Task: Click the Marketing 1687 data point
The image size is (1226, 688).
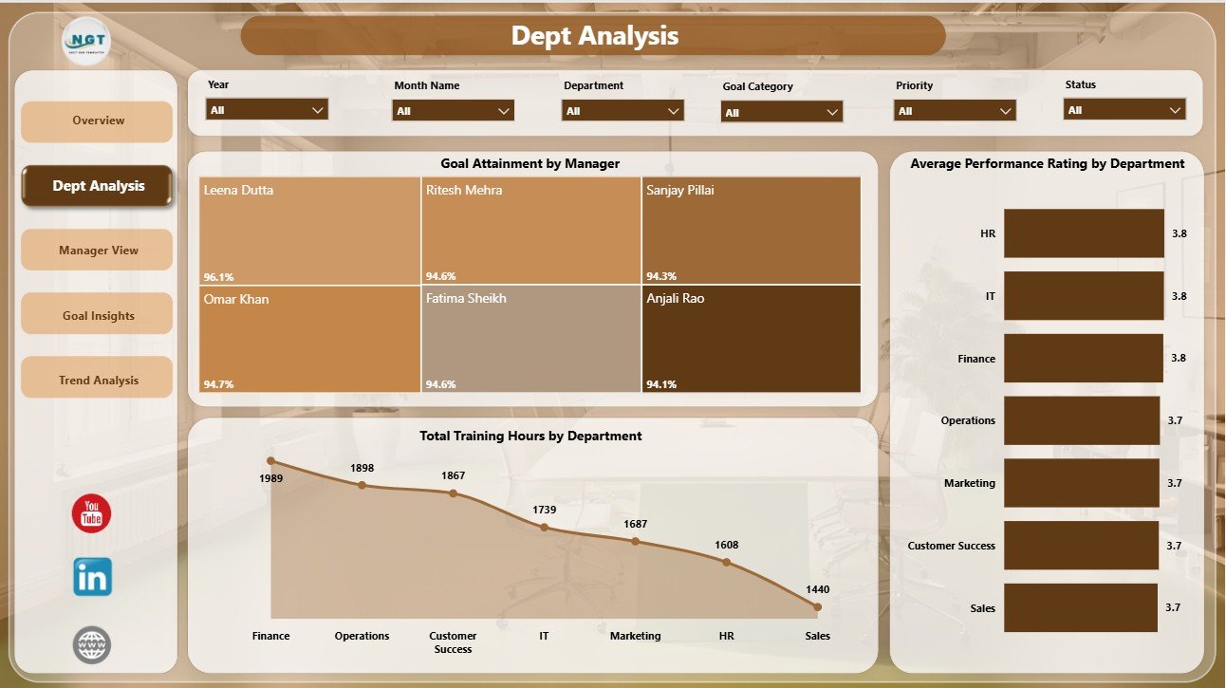Action: (x=635, y=541)
